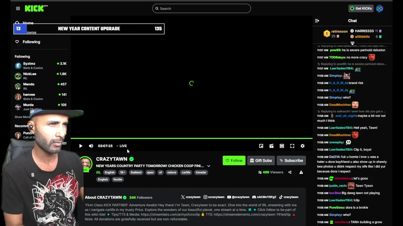Enable picture-in-picture mode icon
Viewport: 403px width, 226px height.
[x=261, y=146]
